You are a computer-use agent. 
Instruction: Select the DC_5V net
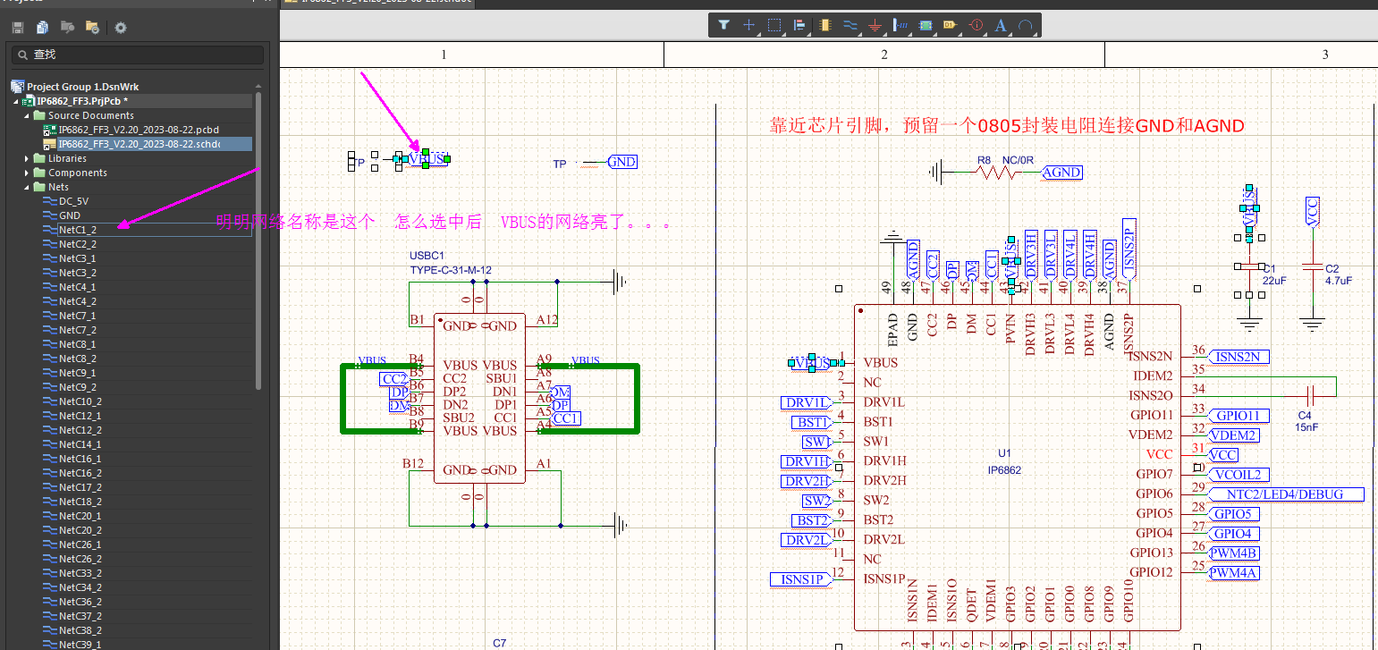(x=73, y=201)
